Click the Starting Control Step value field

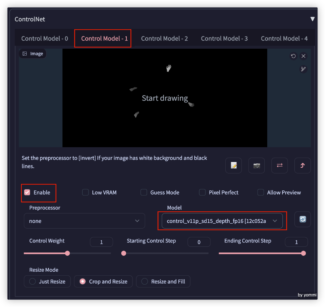[x=199, y=242]
